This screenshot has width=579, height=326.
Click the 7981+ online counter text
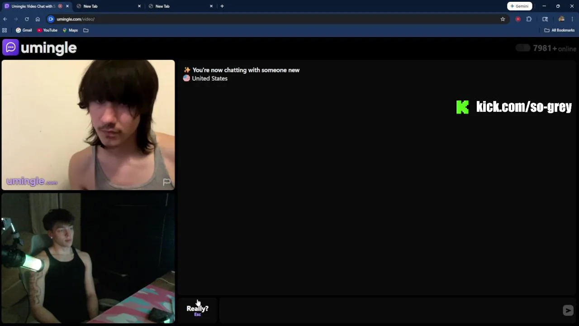point(555,48)
